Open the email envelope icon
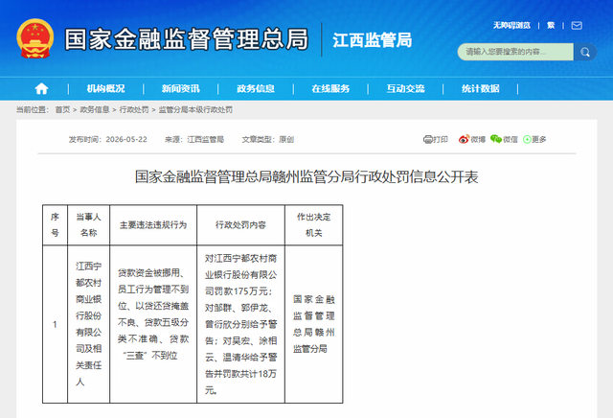This screenshot has height=418, width=613. [577, 26]
